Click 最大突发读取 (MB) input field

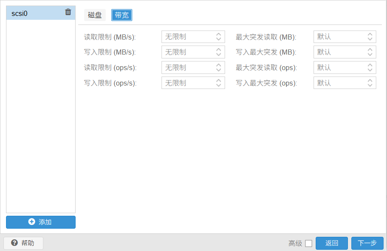[339, 37]
